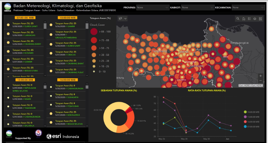Select KEMIRI entry in 13:00:00 list

[x=24, y=98]
